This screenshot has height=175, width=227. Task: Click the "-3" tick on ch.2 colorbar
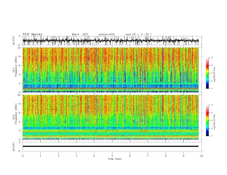[x=212, y=105]
